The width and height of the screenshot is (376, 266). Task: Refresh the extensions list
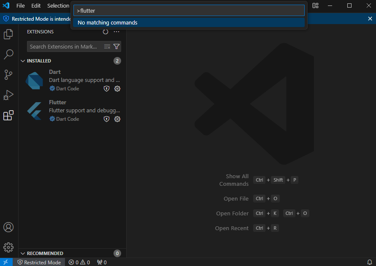105,32
